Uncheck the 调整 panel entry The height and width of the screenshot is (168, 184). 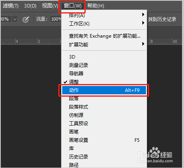[x=104, y=82]
